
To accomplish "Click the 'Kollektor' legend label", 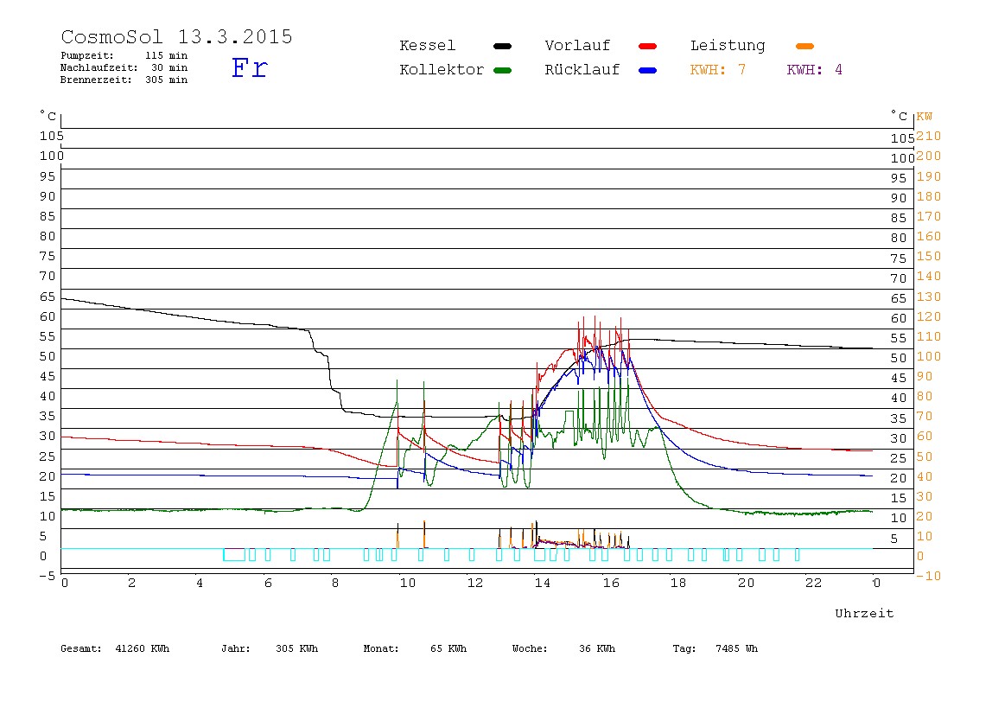I will tap(442, 70).
